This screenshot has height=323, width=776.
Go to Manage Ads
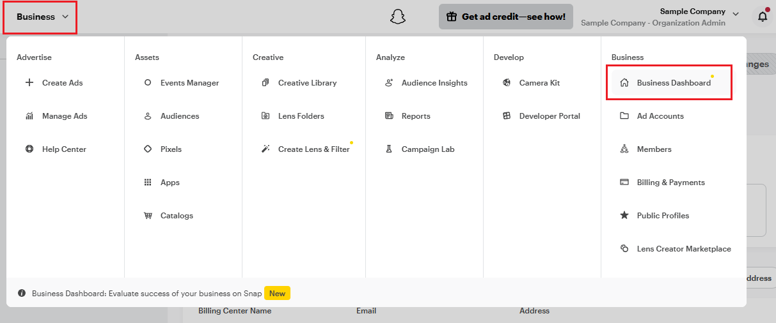click(65, 116)
